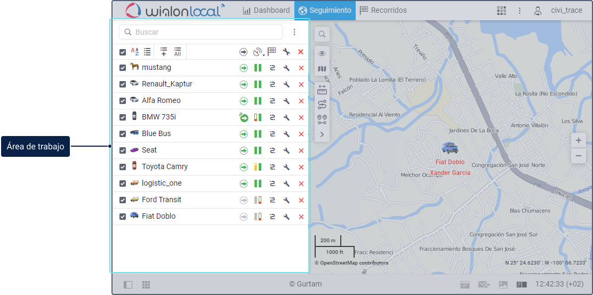Select the map distance ruler tool

point(322,89)
